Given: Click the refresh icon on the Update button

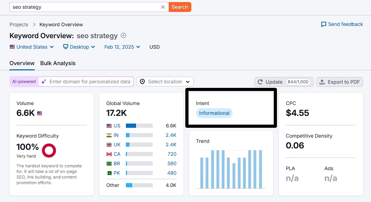Looking at the screenshot, I should (x=260, y=82).
